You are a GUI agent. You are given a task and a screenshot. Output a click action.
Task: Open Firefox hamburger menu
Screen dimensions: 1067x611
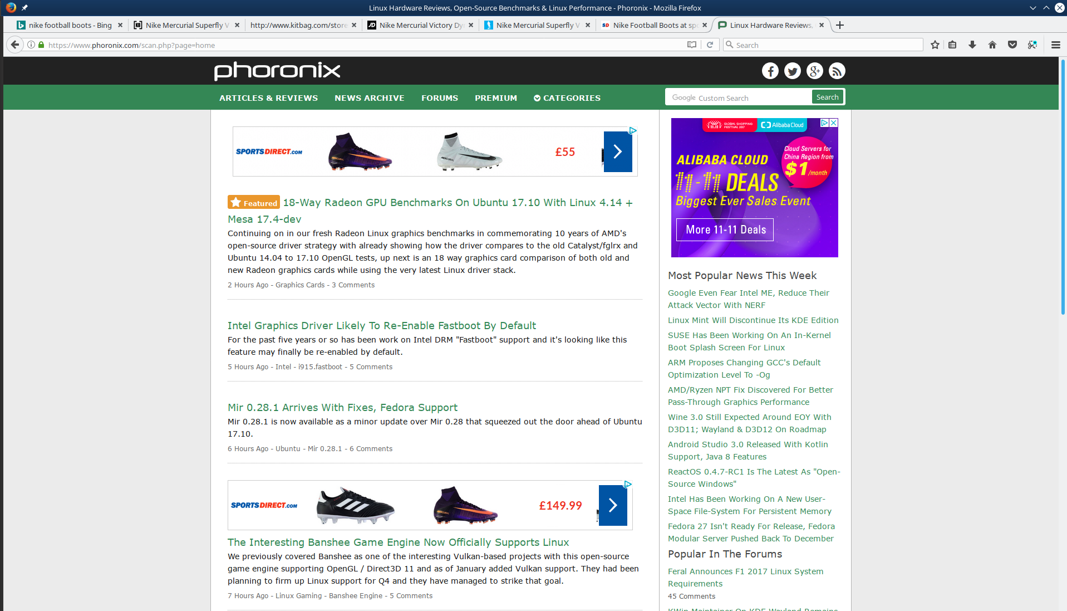[1056, 45]
